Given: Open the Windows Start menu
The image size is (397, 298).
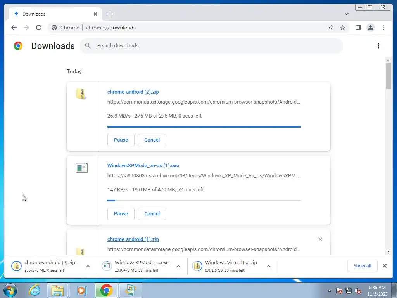Looking at the screenshot, I should point(10,290).
